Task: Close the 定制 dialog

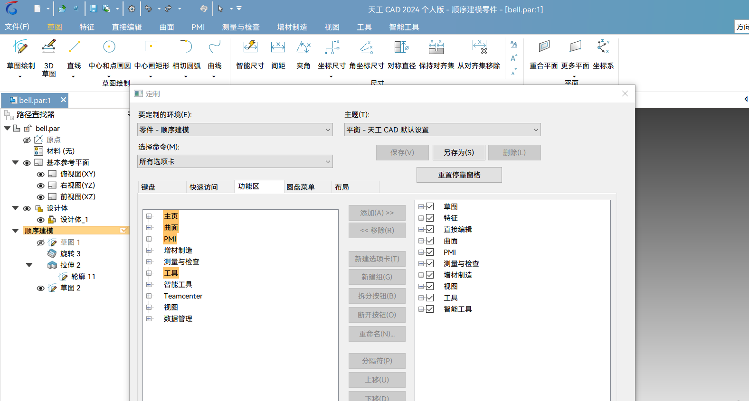Action: (x=625, y=93)
